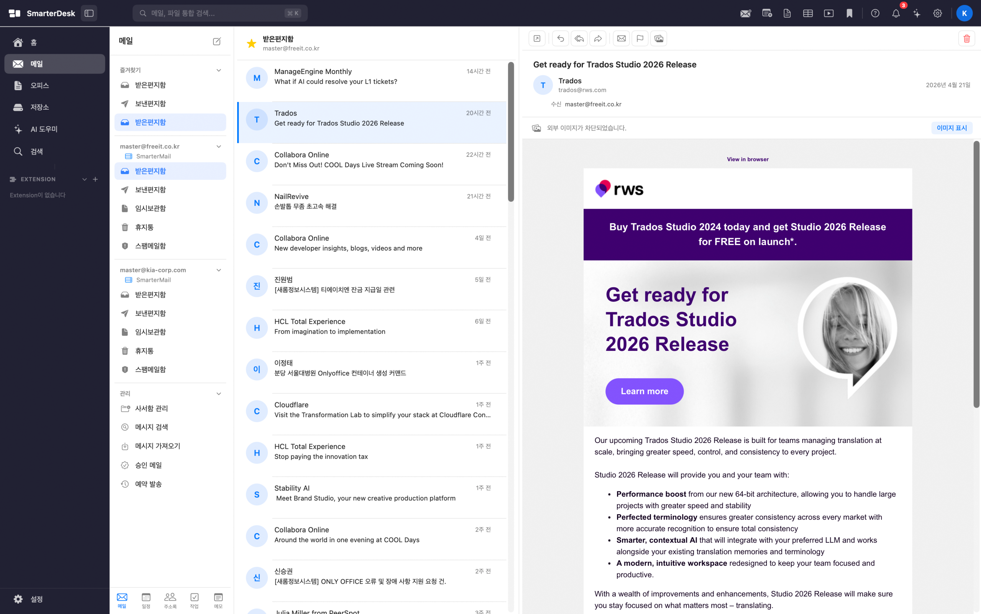The image size is (981, 614).
Task: Switch to the 일정 bottom tab
Action: click(146, 600)
